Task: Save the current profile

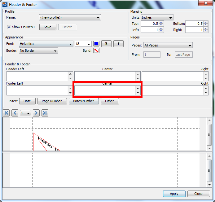Action: coord(48,27)
